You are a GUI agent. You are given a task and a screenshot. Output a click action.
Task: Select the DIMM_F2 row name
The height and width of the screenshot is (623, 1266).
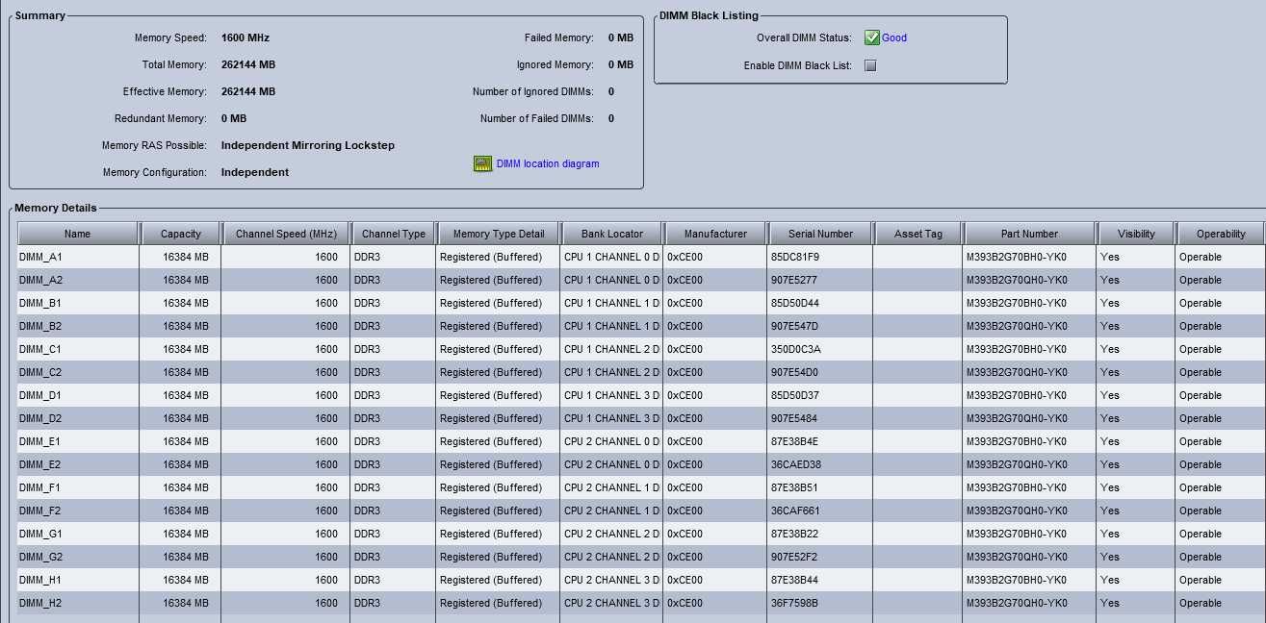coord(40,511)
